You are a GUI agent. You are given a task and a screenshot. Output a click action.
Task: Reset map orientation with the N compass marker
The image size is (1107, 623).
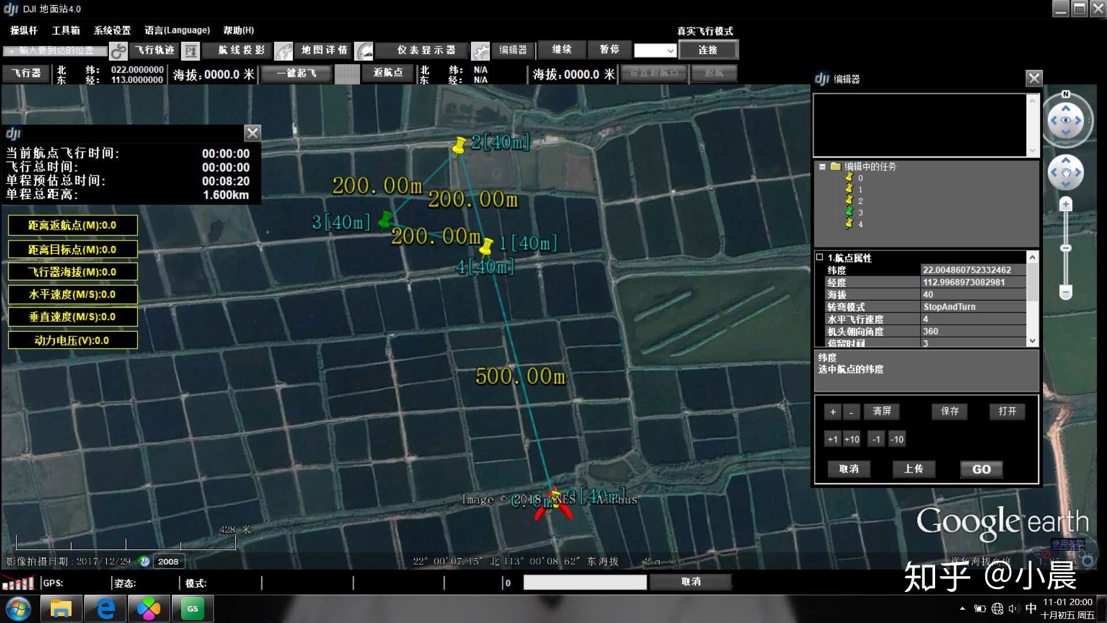1065,93
